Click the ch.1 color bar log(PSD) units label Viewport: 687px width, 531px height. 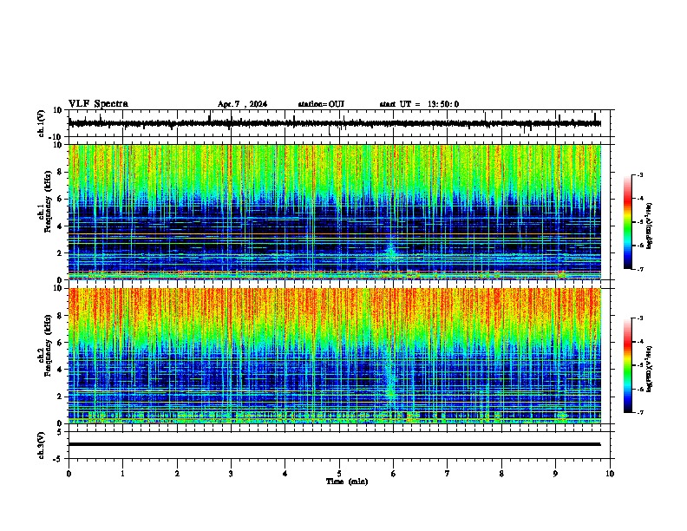tap(650, 226)
